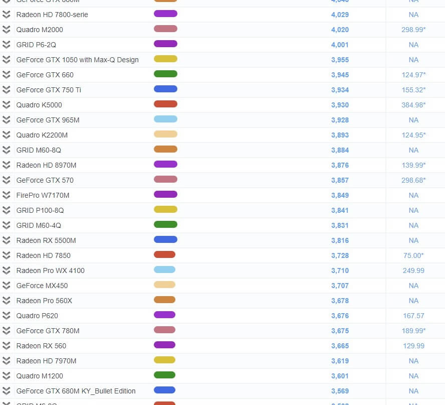Expand the Radeon HD 8970M row chevron
The height and width of the screenshot is (405, 445).
(6, 165)
